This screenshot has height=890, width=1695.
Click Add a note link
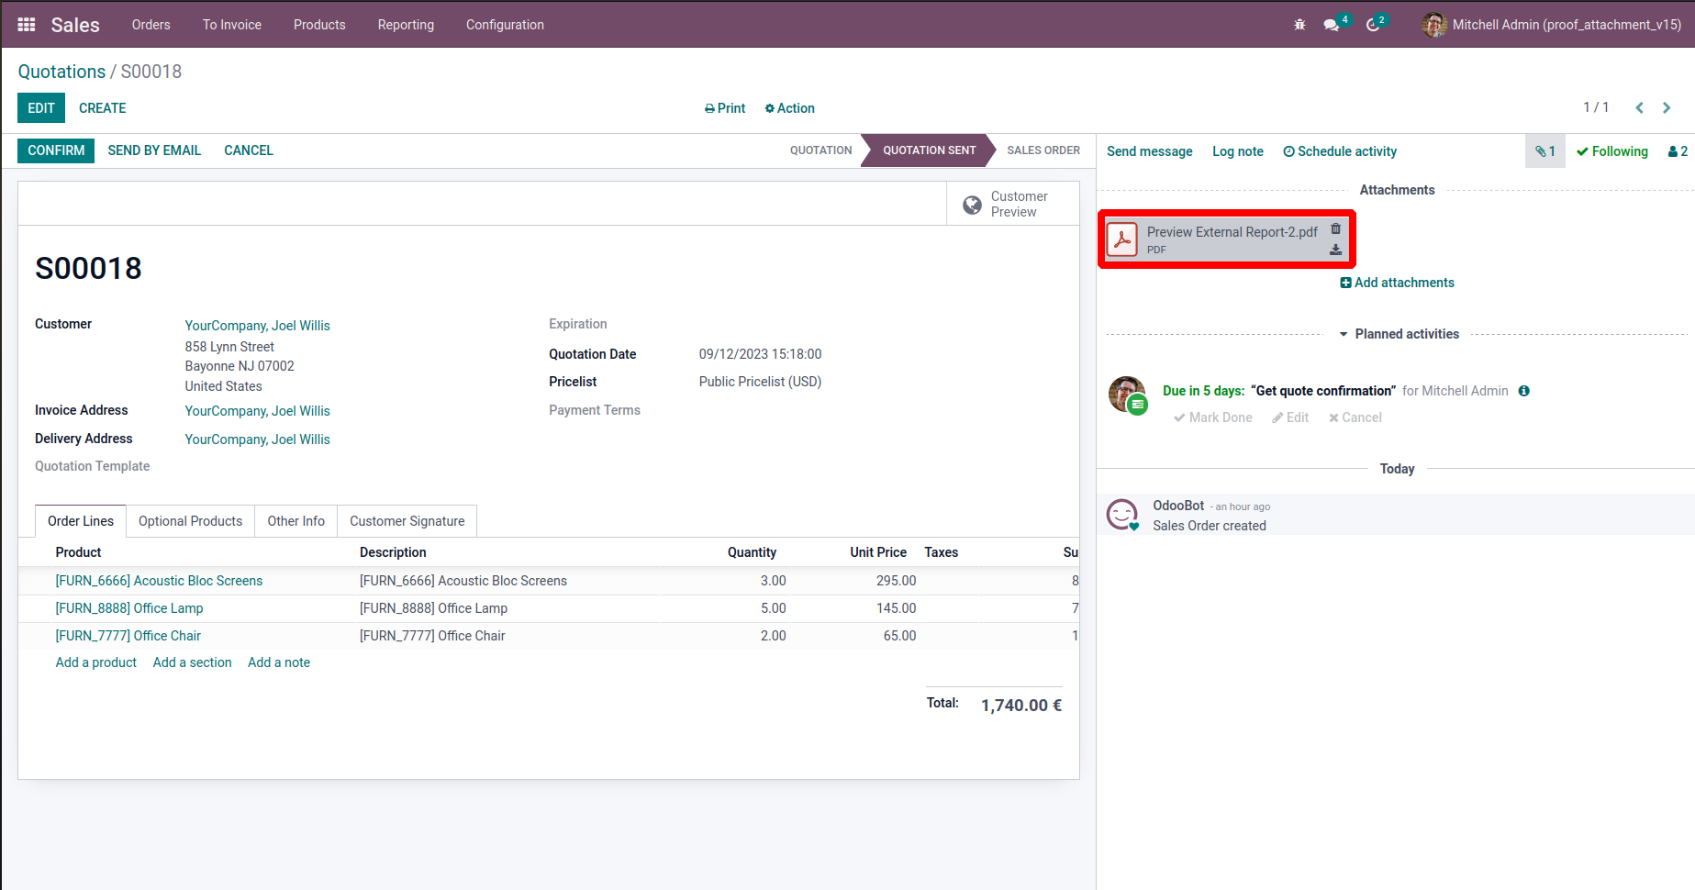click(x=279, y=662)
